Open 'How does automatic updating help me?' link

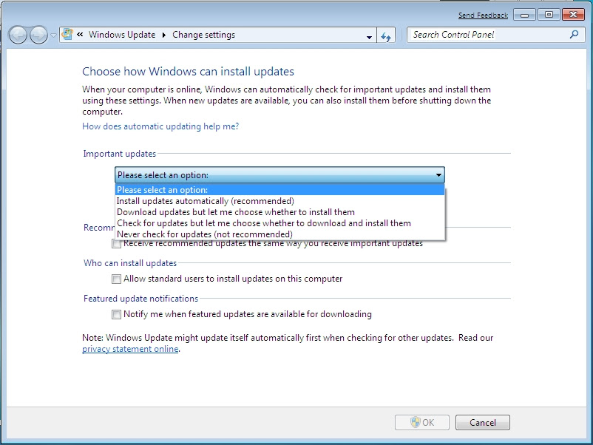160,126
